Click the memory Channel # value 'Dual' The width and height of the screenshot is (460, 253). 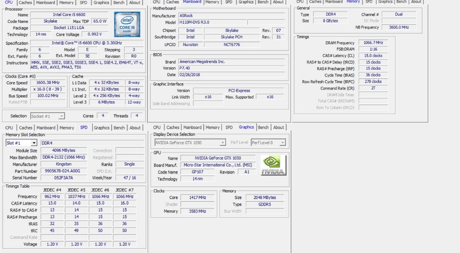(x=399, y=14)
